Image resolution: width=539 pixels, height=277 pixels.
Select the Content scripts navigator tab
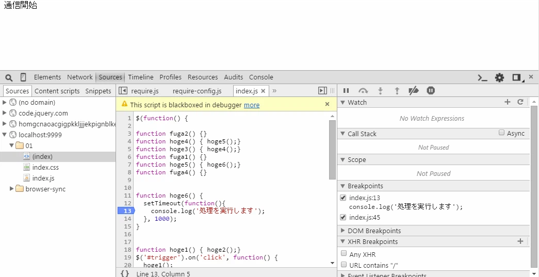coord(57,91)
